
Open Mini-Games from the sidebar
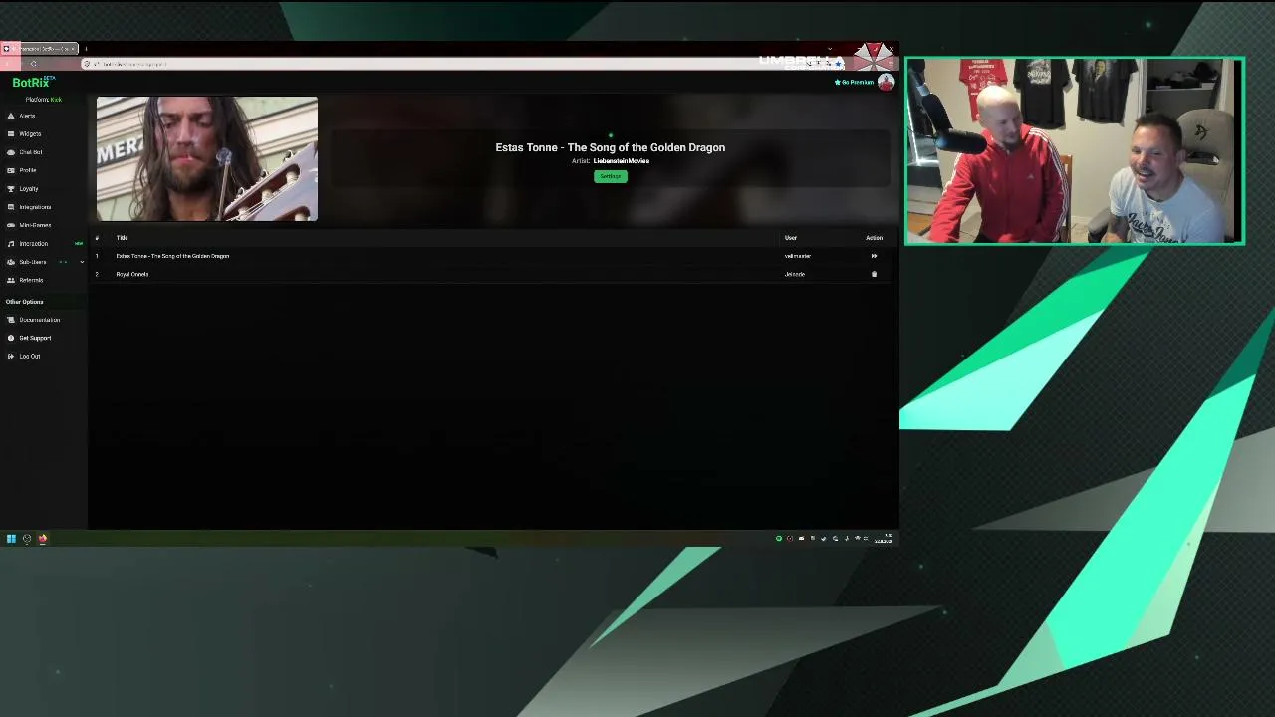click(35, 225)
